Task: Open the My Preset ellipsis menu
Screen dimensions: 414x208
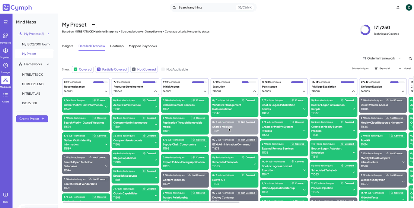Action: (x=94, y=25)
